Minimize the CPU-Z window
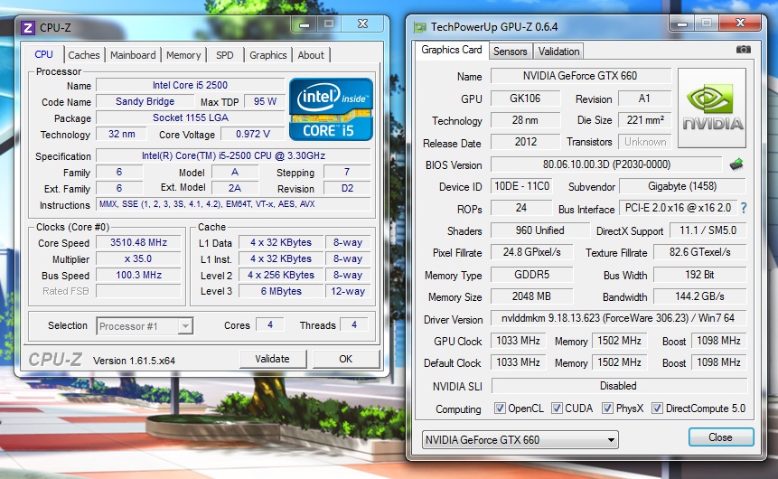 305,24
